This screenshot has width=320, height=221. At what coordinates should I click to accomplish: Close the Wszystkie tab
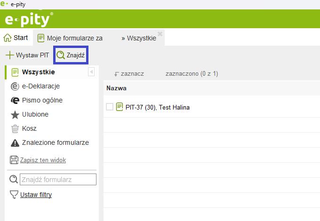160,34
